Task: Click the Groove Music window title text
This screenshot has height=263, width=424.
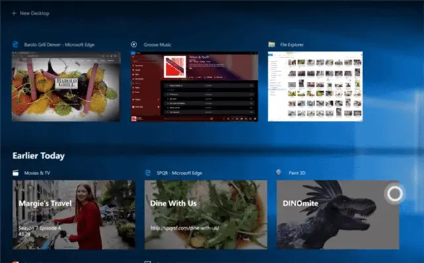Action: point(158,45)
